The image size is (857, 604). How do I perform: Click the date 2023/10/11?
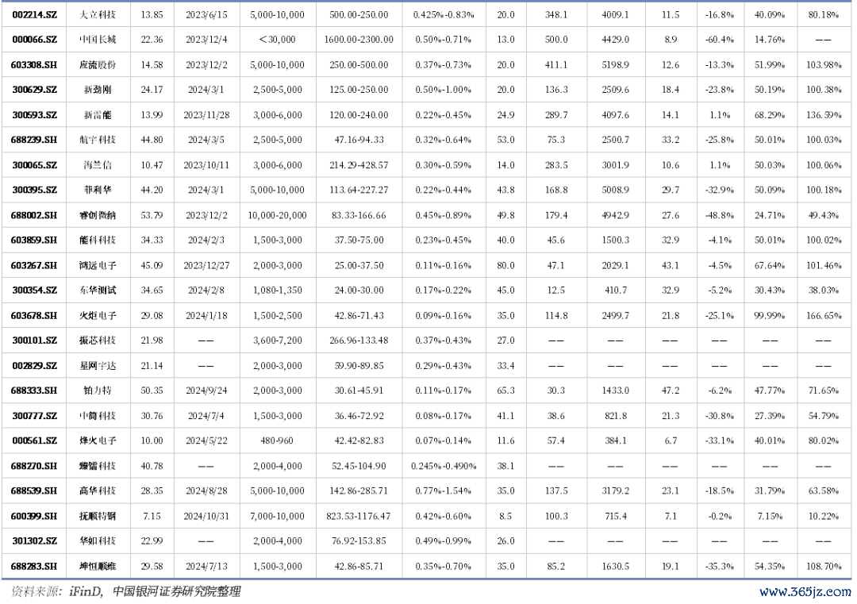click(206, 165)
